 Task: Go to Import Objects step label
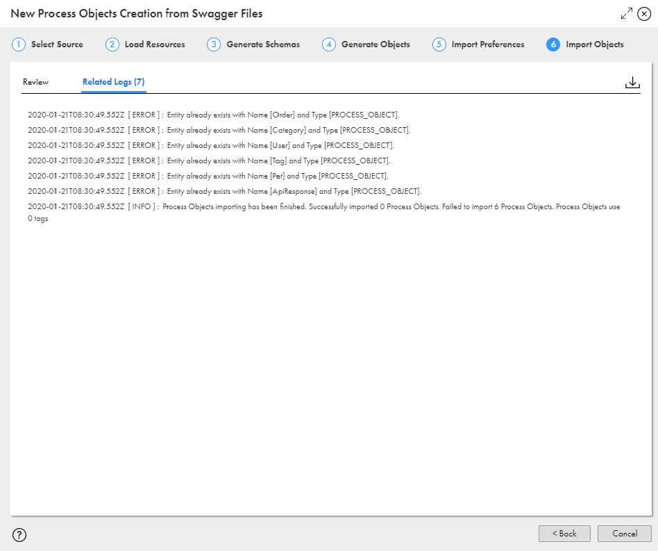click(595, 44)
